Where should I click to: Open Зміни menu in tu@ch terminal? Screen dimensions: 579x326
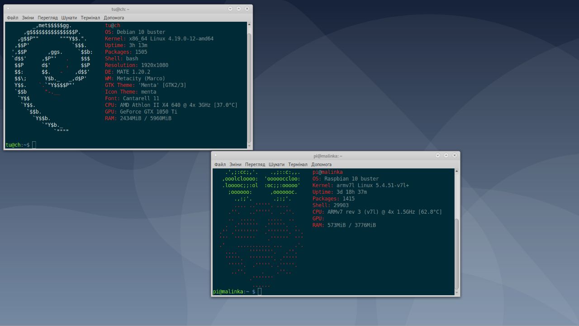pos(28,18)
